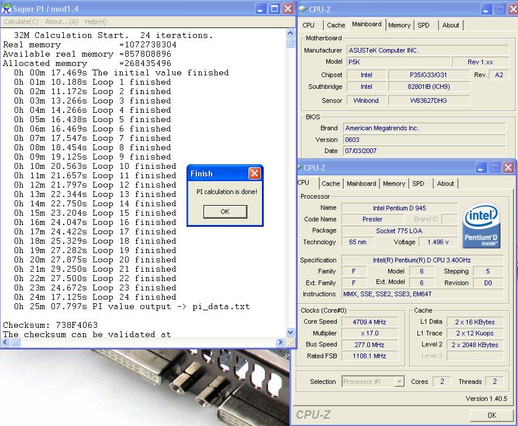Image resolution: width=518 pixels, height=426 pixels.
Task: Click the Instructions field MMX, SSE, SSE2
Action: (423, 294)
